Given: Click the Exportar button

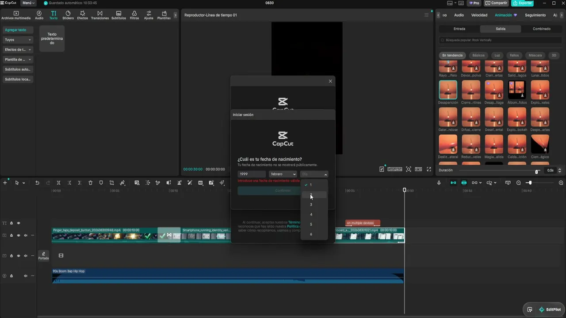Looking at the screenshot, I should (522, 3).
